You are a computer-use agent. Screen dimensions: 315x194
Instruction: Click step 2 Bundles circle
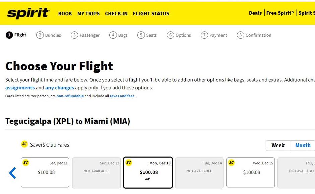(40, 35)
